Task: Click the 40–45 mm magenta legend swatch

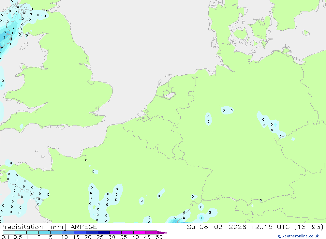Action: [139, 232]
